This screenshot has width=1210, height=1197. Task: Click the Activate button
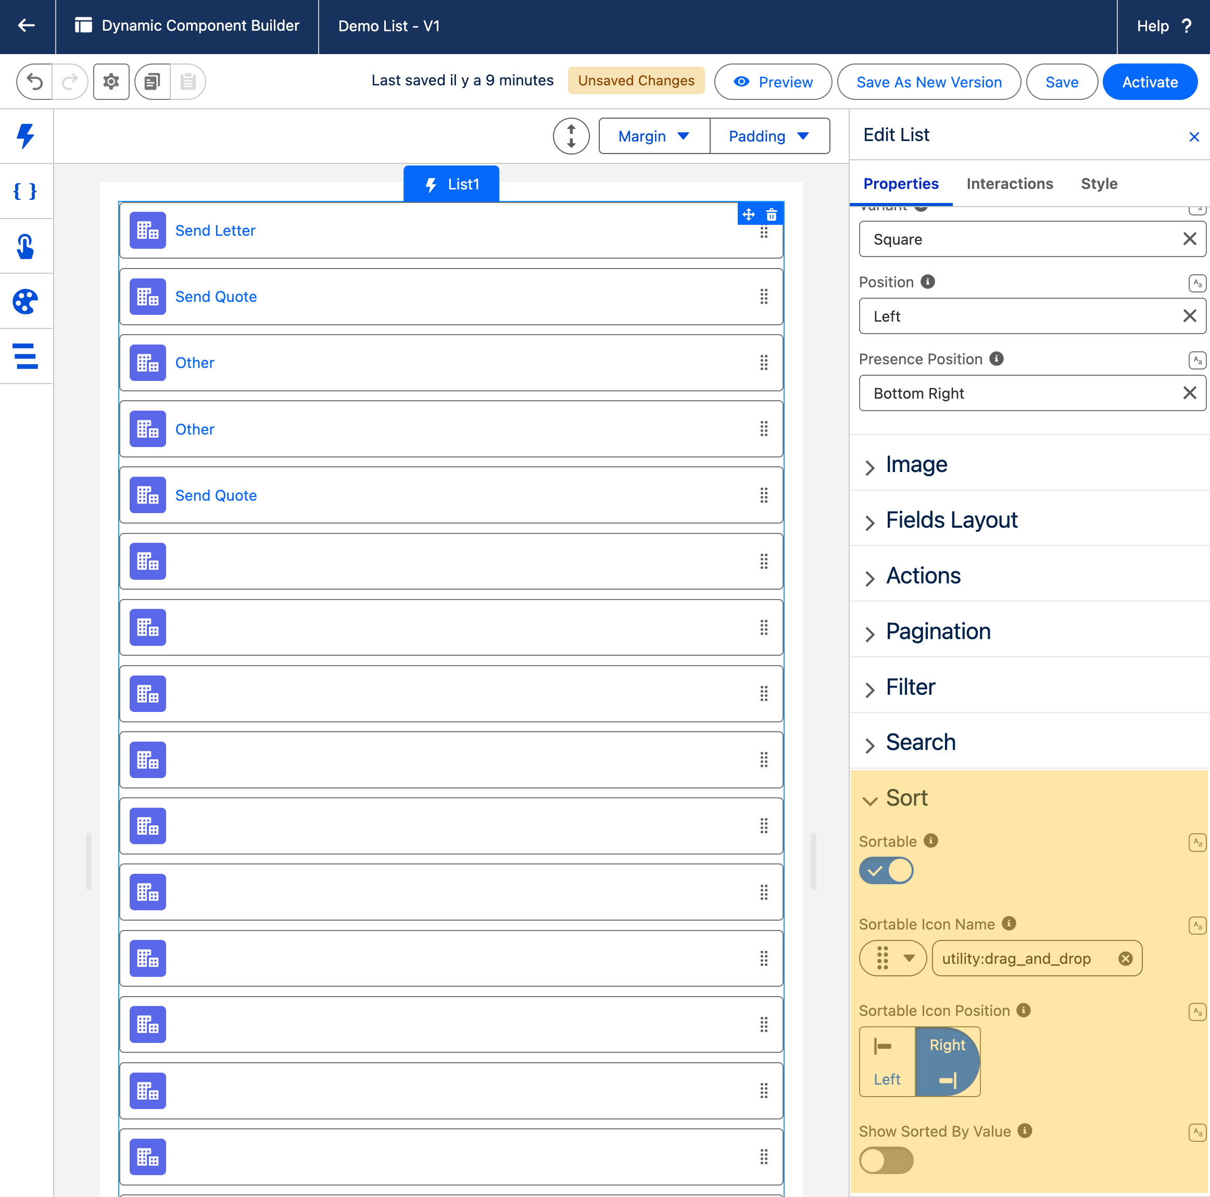click(x=1149, y=82)
